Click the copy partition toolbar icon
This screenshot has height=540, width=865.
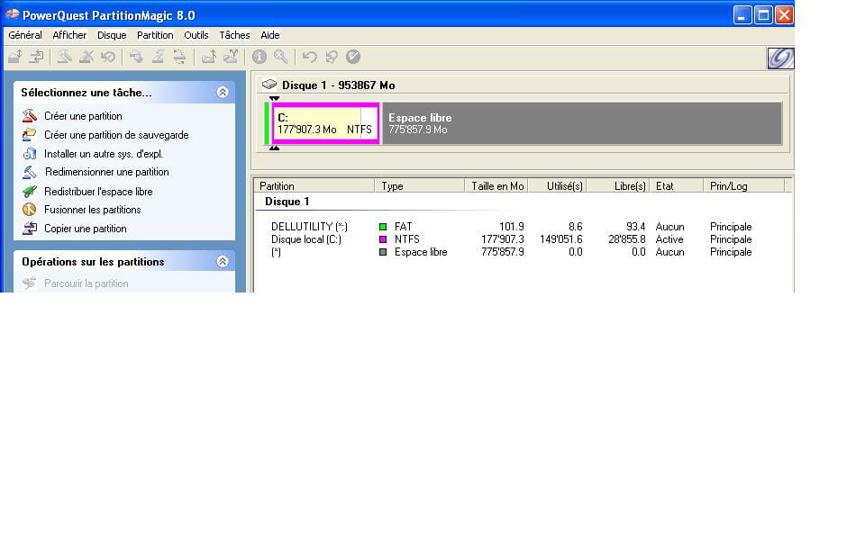[36, 56]
